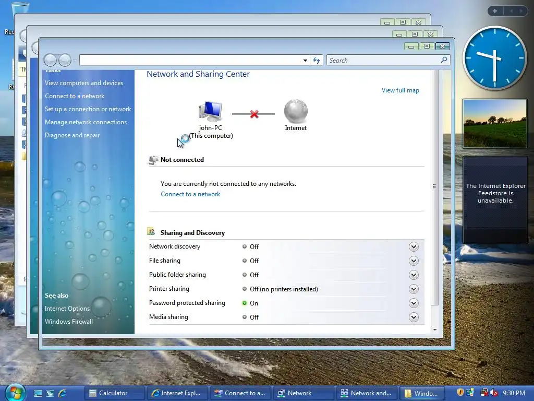Viewport: 534px width, 401px height.
Task: Switch to Network and... taskbar button
Action: (x=367, y=393)
